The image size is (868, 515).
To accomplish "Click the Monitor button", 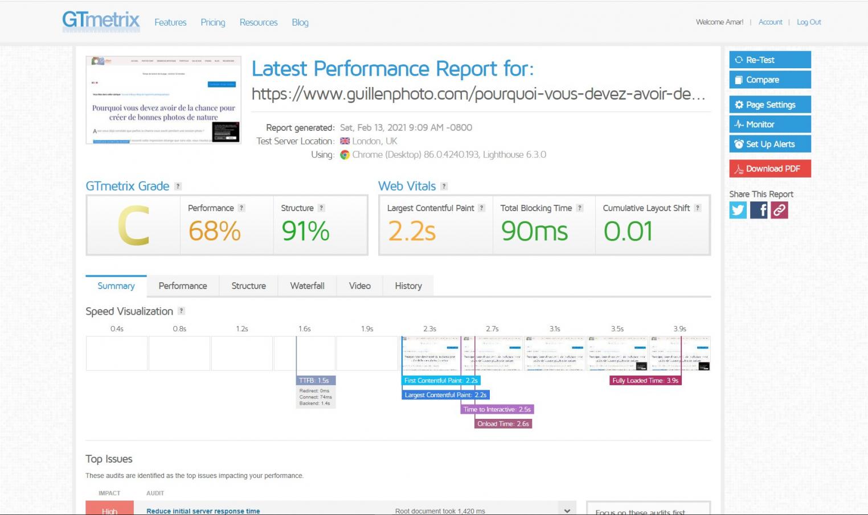I will point(770,124).
